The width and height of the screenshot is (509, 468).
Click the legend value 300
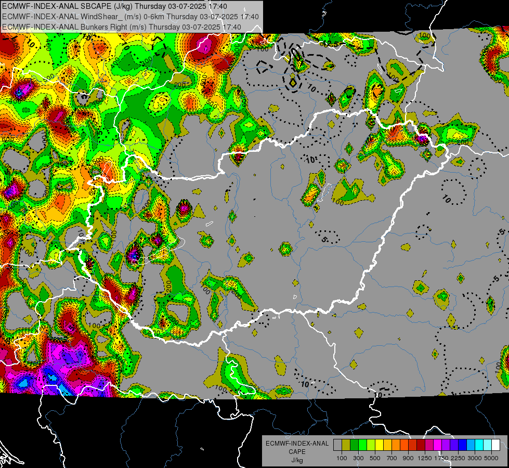[x=358, y=458]
